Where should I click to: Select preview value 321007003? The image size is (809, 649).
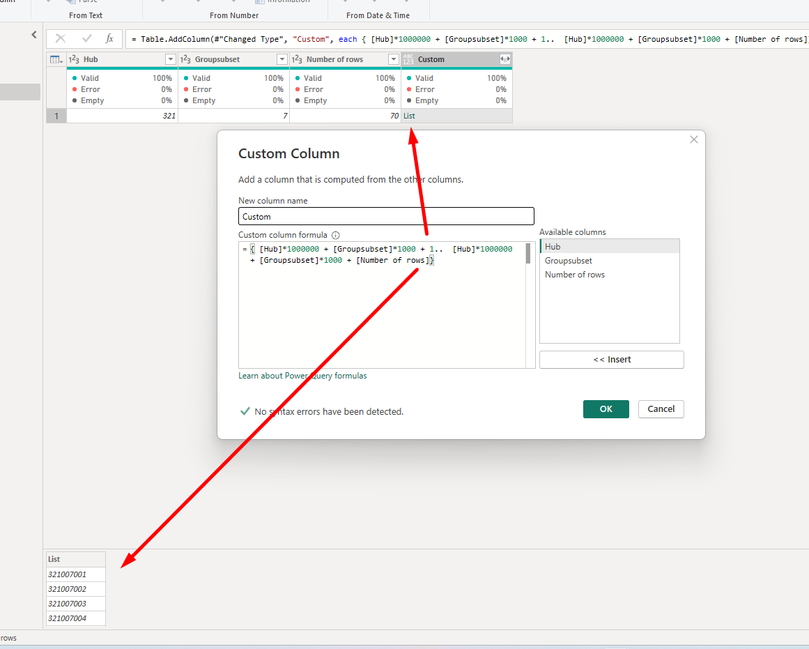[x=76, y=604]
